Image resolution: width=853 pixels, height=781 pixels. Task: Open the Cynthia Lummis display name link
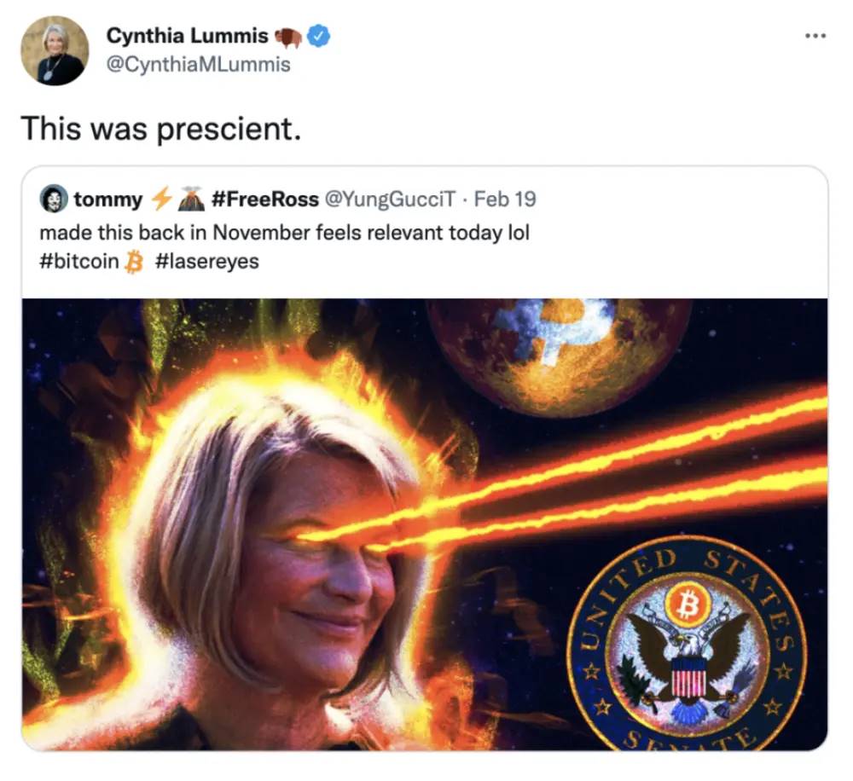tap(187, 36)
